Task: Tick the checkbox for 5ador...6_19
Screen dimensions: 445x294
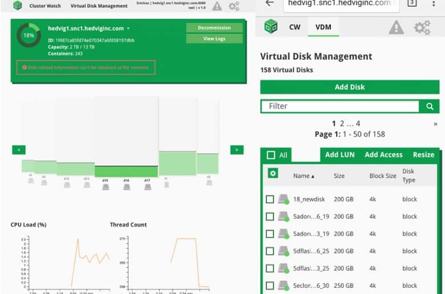Action: [x=270, y=217]
